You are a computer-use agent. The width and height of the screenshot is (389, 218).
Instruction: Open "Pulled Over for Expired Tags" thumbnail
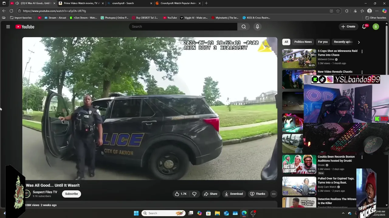point(299,186)
